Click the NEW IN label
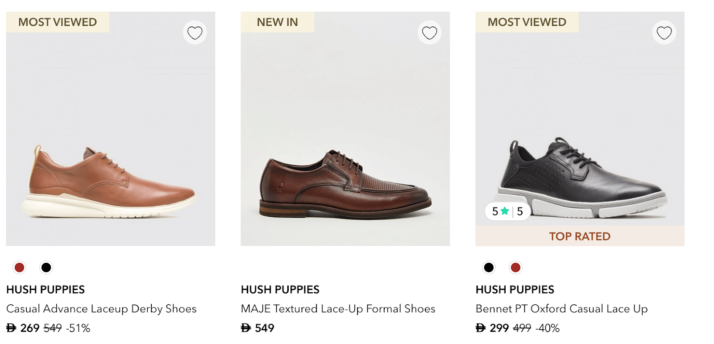Viewport: 714px width, 344px height. click(277, 22)
